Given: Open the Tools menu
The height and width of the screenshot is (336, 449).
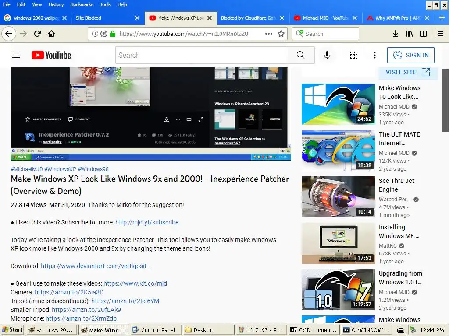Looking at the screenshot, I should click(x=105, y=4).
